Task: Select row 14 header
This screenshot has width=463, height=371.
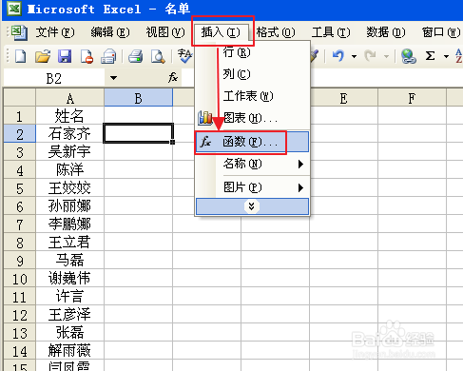Action: tap(20, 351)
